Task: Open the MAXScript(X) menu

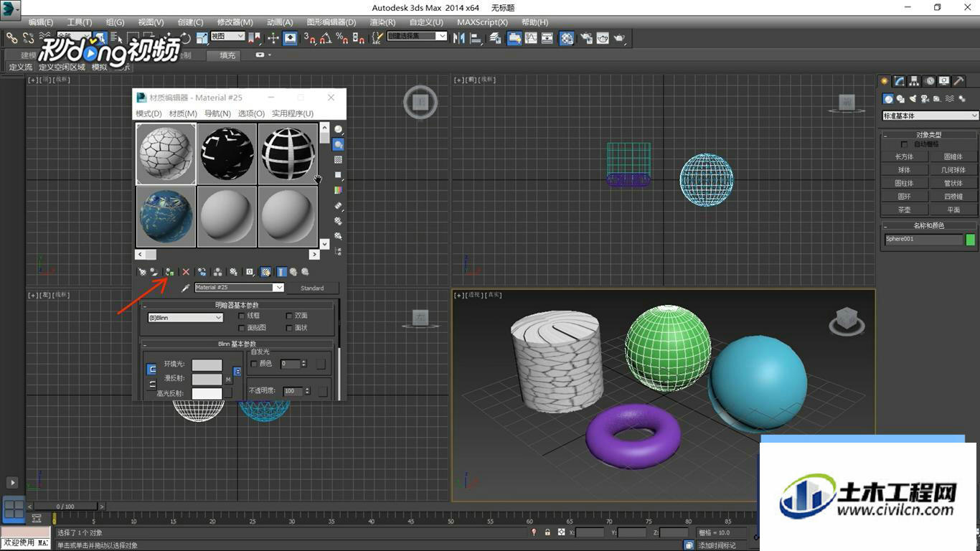Action: [482, 22]
